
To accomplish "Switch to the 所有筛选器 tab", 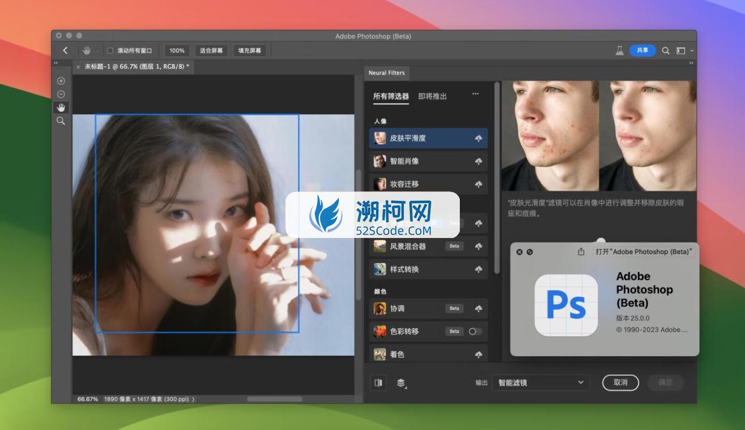I will coord(391,97).
